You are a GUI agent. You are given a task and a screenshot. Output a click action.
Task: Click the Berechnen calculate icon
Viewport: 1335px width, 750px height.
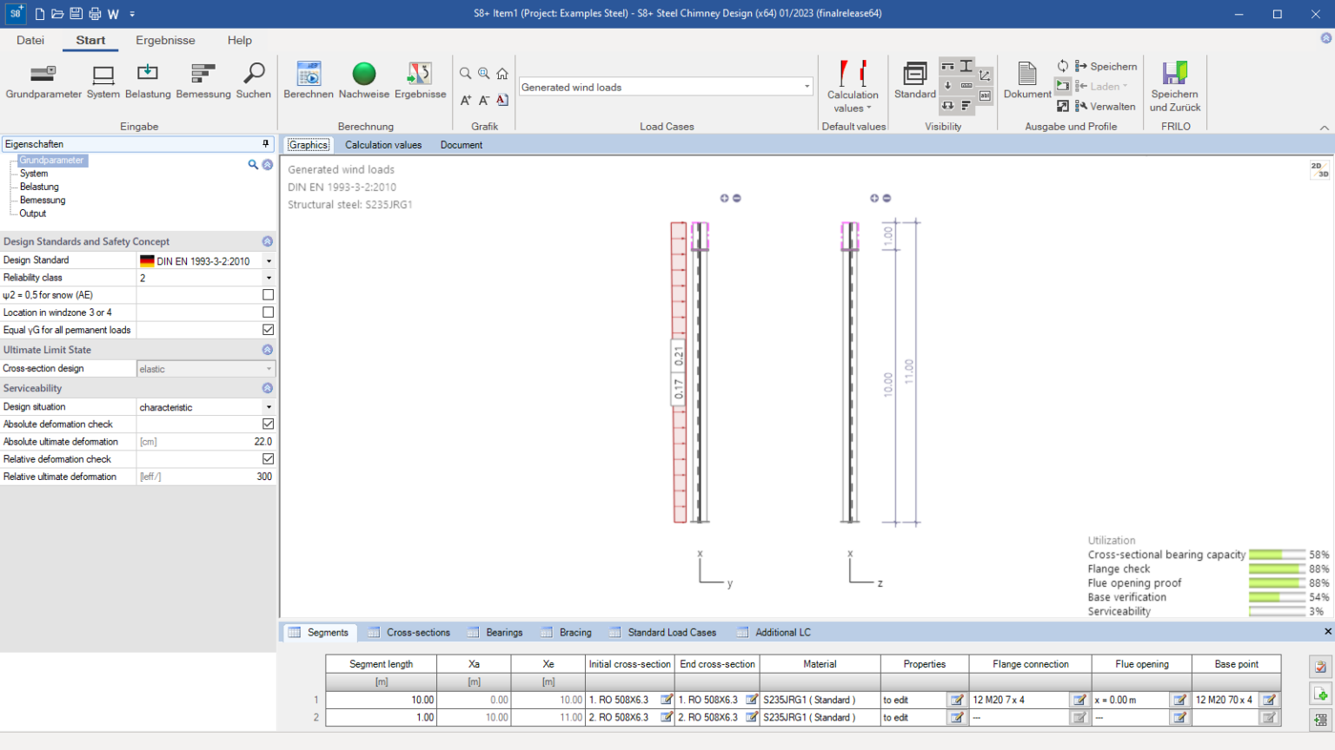(308, 76)
